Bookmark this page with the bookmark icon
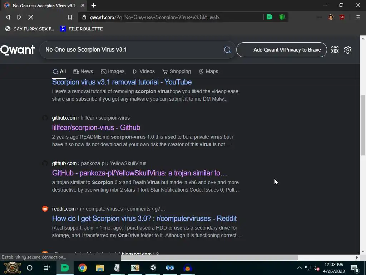Image resolution: width=366 pixels, height=275 pixels. [70, 17]
